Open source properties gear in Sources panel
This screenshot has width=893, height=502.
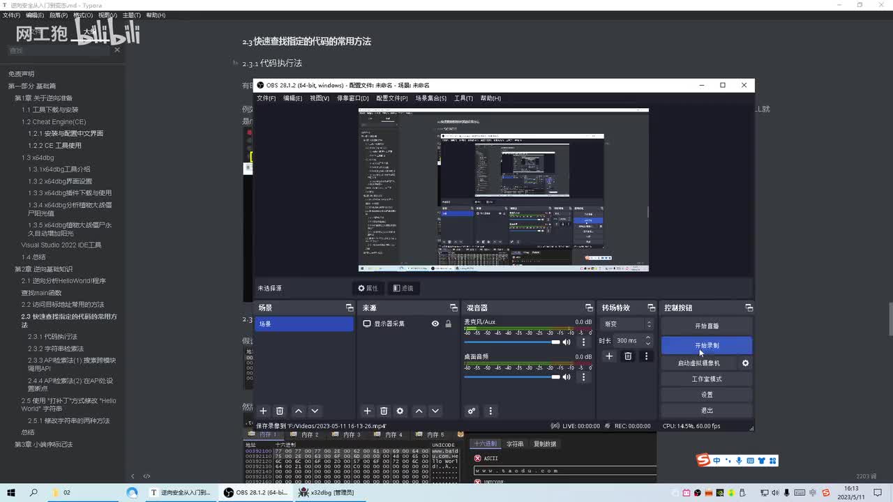pos(400,411)
